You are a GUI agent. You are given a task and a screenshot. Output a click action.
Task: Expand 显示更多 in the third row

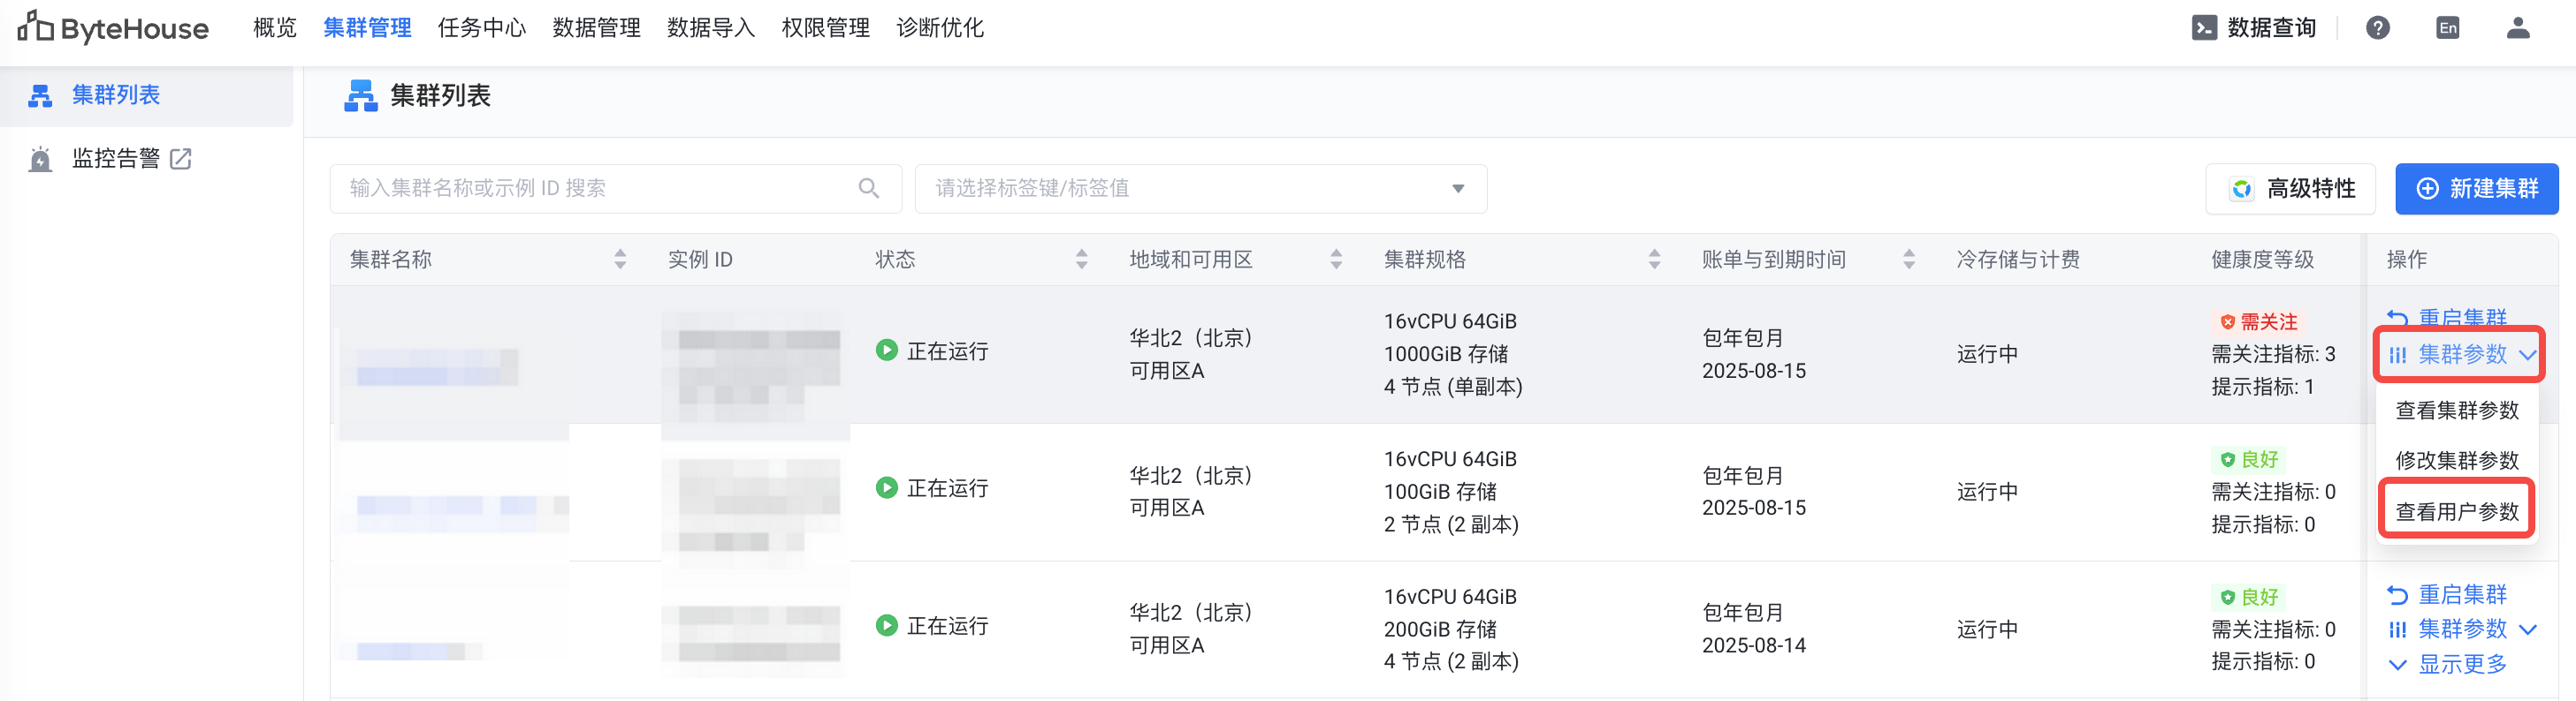click(2447, 664)
